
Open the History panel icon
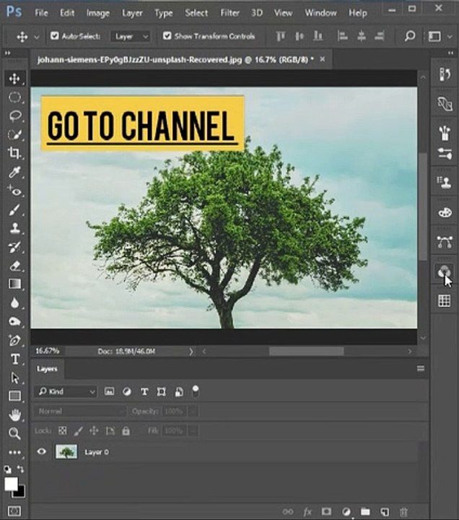coord(445,74)
